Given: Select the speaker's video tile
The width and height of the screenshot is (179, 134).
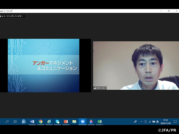Looking at the screenshot, I should tap(136, 65).
